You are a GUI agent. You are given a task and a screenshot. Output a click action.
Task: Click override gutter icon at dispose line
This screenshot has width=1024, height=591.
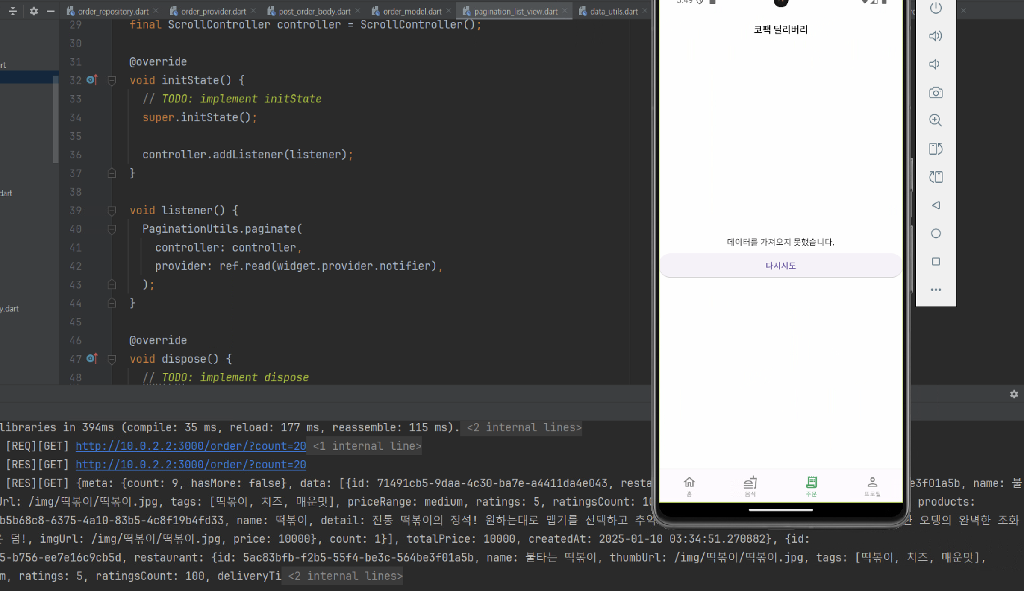[92, 359]
